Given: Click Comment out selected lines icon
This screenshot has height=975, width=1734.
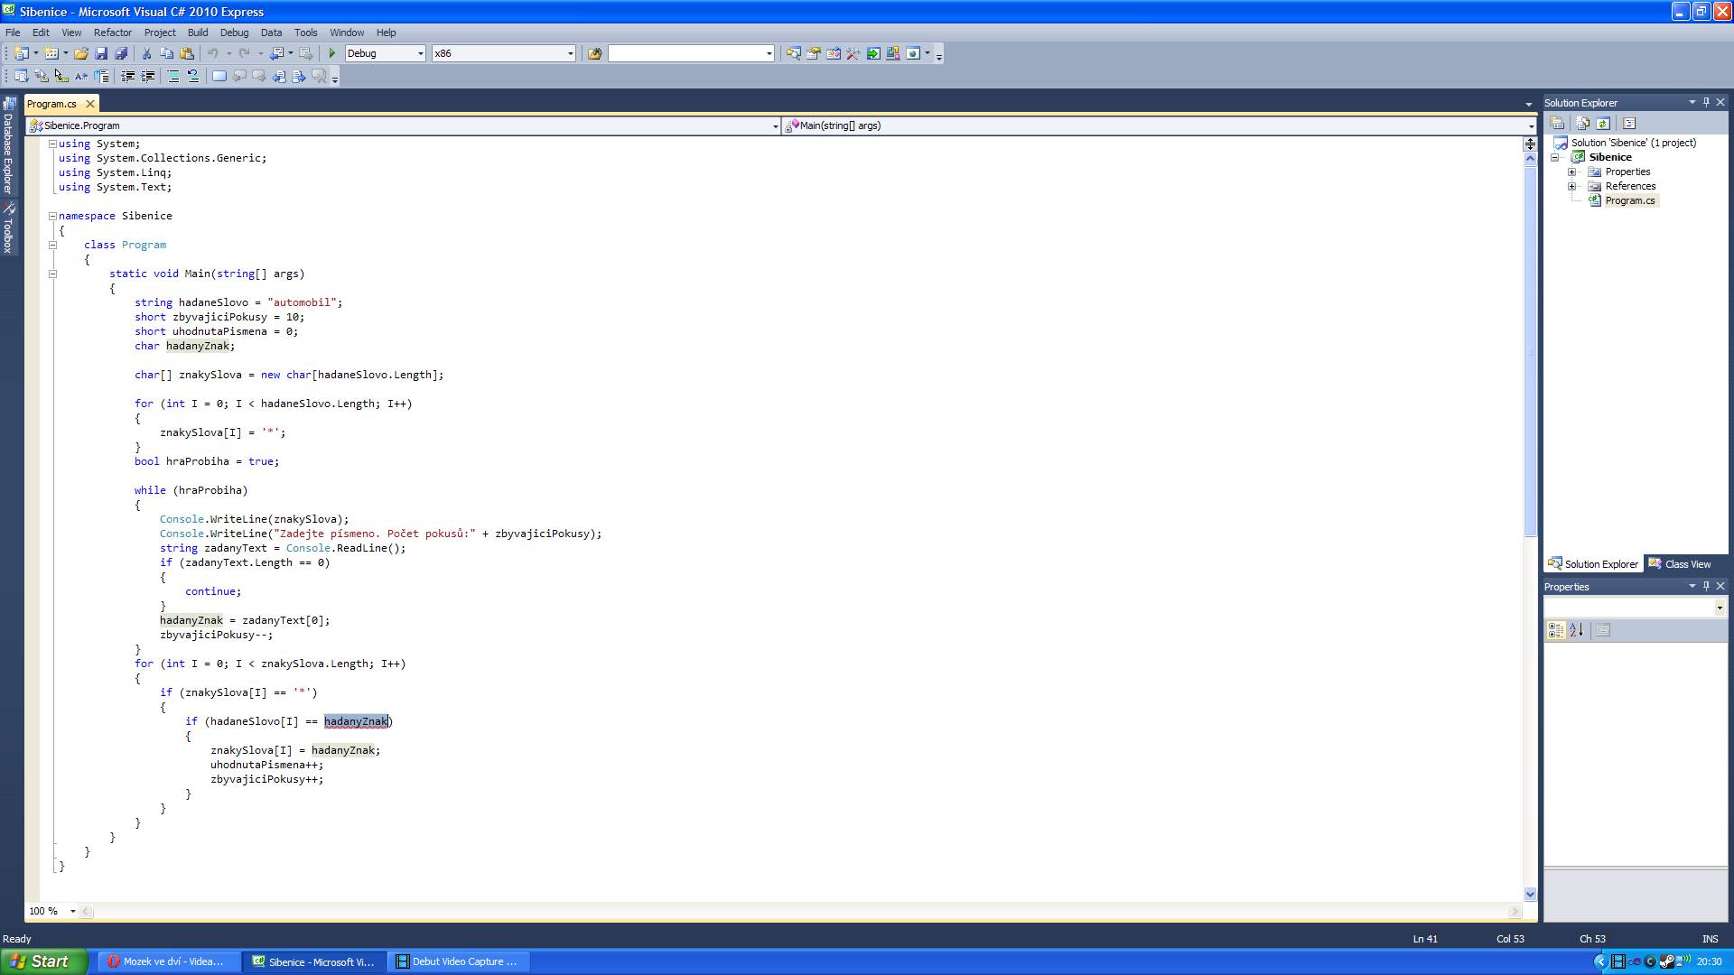Looking at the screenshot, I should [x=173, y=77].
